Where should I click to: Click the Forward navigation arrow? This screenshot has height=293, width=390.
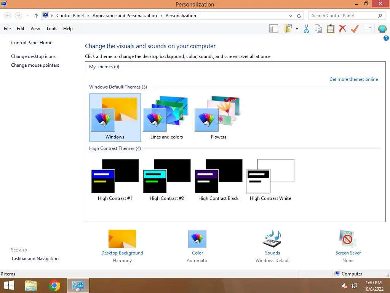pos(18,16)
